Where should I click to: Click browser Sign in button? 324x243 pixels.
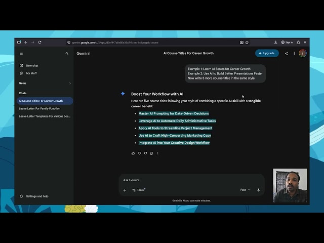tap(287, 43)
